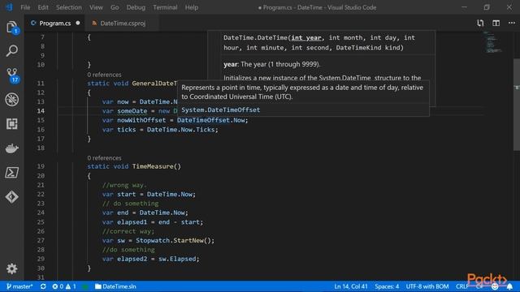Click the //correct way comment
Image resolution: width=520 pixels, height=292 pixels.
click(x=128, y=231)
